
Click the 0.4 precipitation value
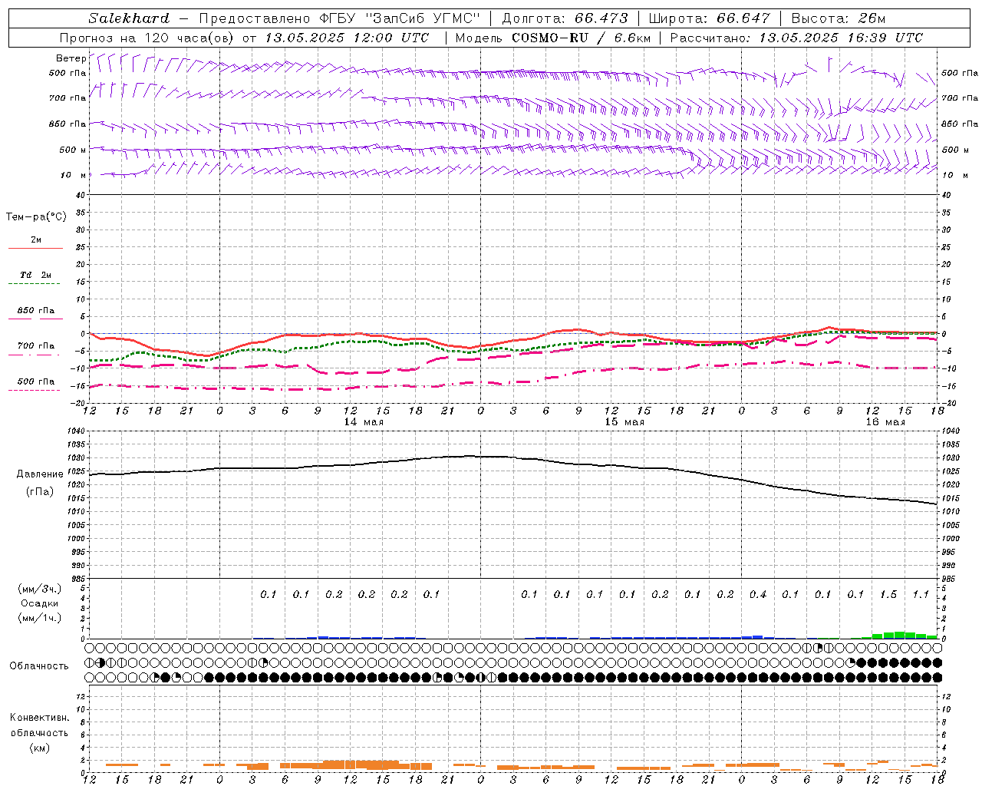[x=758, y=594]
